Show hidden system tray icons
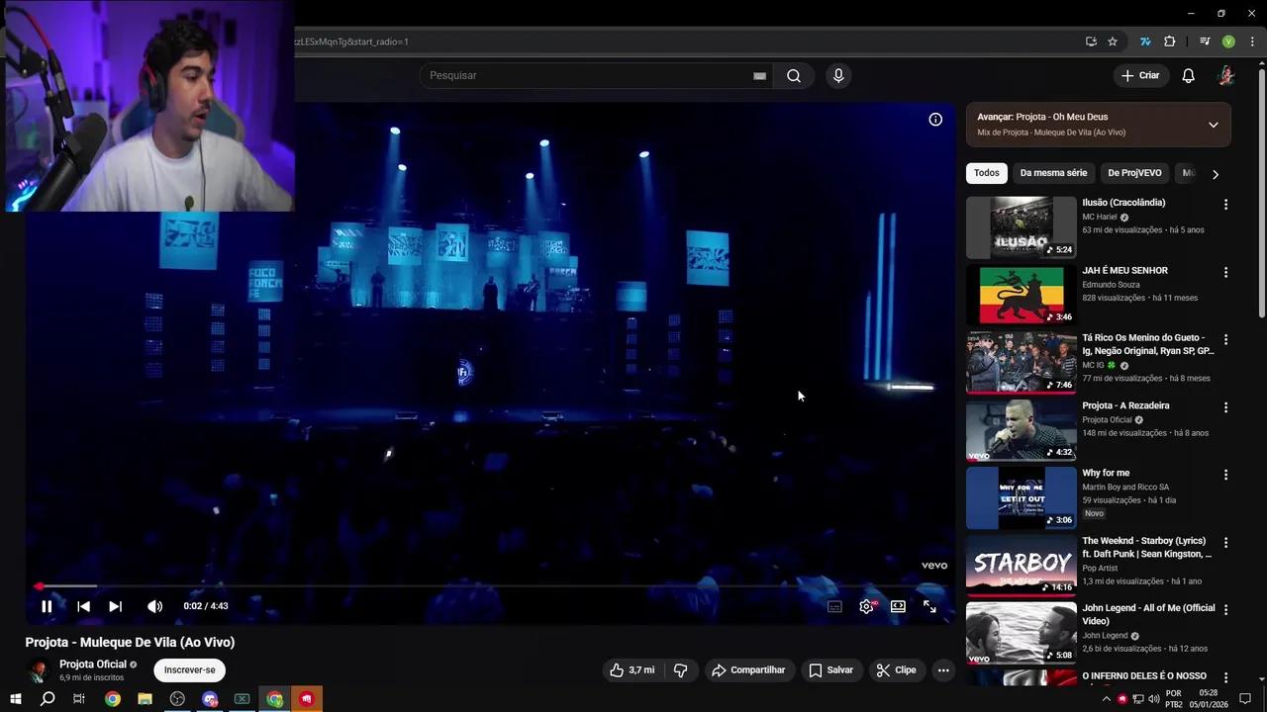This screenshot has height=712, width=1267. 1106,699
